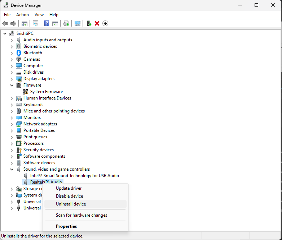Click the red X uninstall device icon
Image resolution: width=282 pixels, height=240 pixels.
[97, 23]
